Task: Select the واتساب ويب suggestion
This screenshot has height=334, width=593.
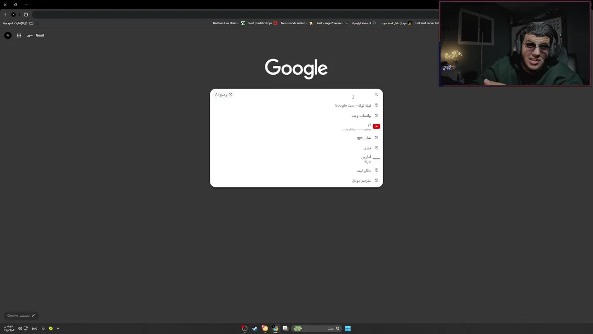Action: pyautogui.click(x=296, y=116)
